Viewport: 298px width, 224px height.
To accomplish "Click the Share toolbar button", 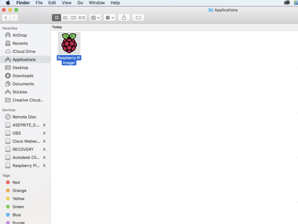I will pyautogui.click(x=124, y=18).
